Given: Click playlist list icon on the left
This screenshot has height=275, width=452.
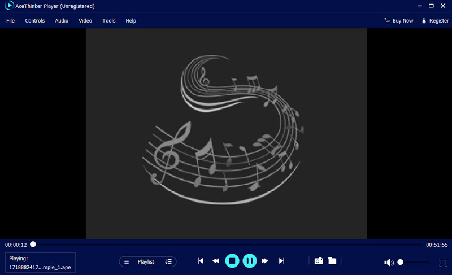Looking at the screenshot, I should pyautogui.click(x=127, y=262).
